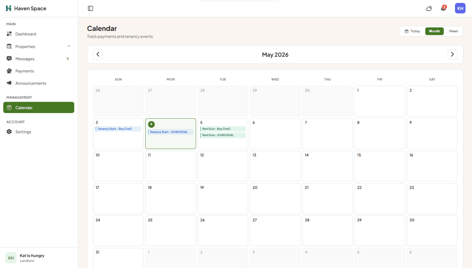Image resolution: width=472 pixels, height=269 pixels.
Task: Select May 31 calendar cell
Action: (118, 258)
